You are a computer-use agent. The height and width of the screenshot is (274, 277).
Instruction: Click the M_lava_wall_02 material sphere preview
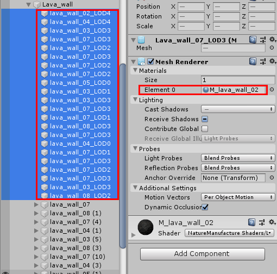coord(146,227)
